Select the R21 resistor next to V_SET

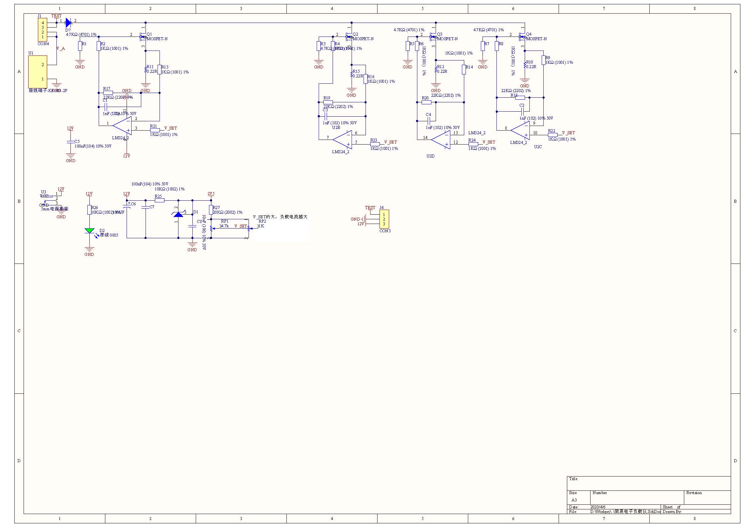tap(155, 130)
